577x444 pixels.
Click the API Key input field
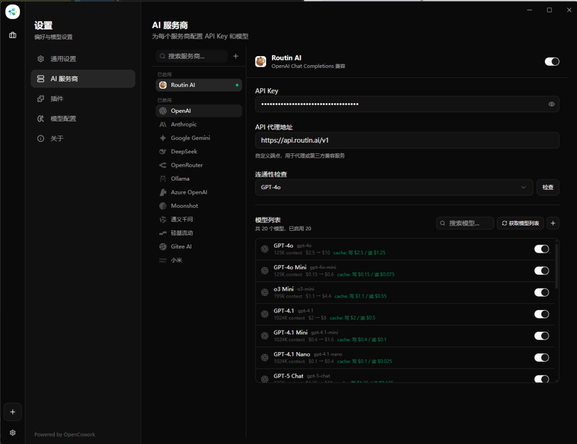point(407,104)
